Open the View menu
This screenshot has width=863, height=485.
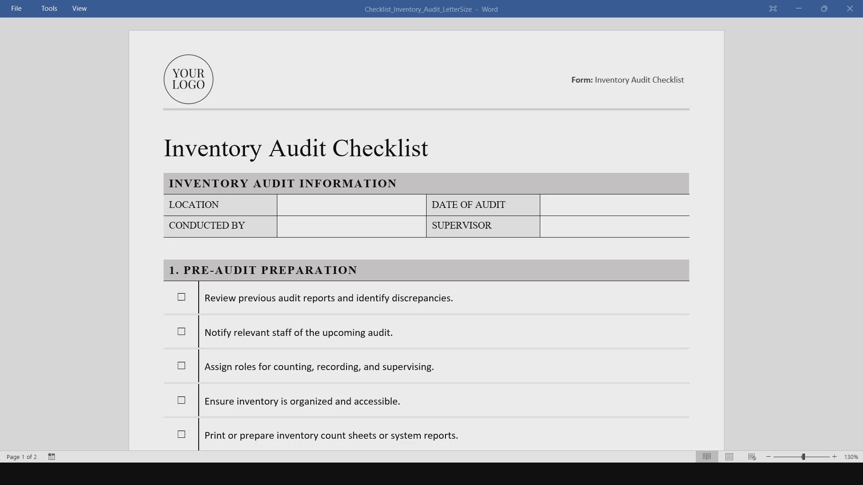tap(79, 9)
